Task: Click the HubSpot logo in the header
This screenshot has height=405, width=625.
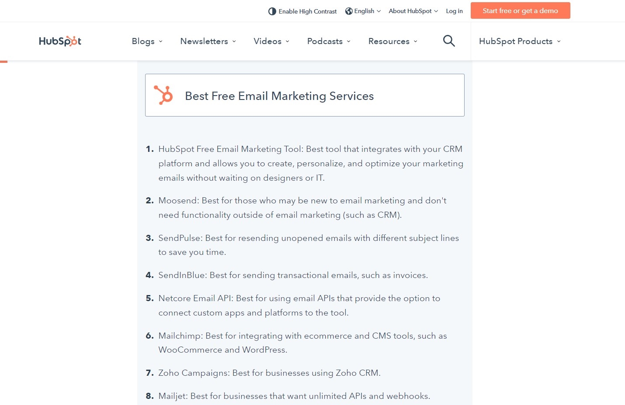Action: point(60,41)
